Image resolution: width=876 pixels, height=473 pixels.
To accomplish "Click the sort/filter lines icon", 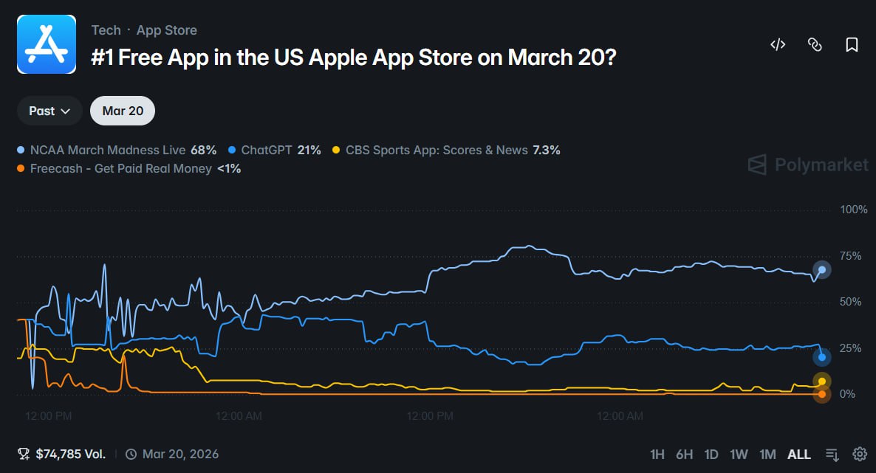I will point(832,455).
